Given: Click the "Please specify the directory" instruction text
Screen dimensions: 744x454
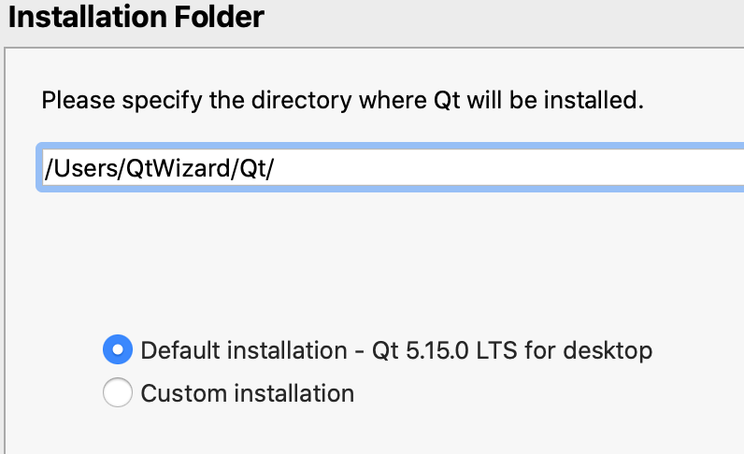Looking at the screenshot, I should (342, 99).
